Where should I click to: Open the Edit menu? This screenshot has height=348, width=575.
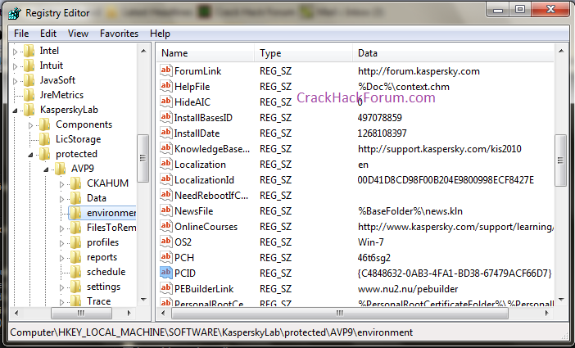48,34
